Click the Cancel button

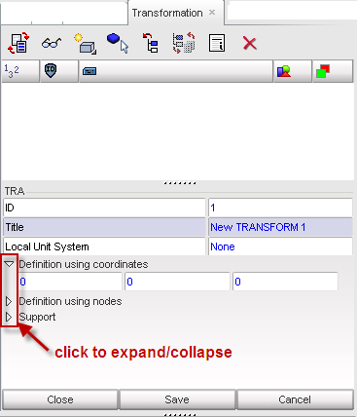click(295, 399)
